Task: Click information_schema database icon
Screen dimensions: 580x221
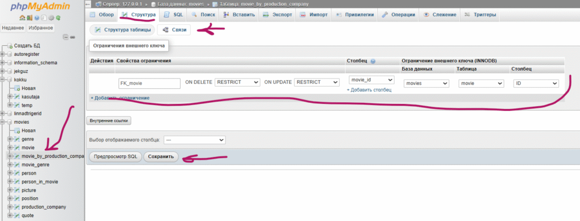Action: click(10, 63)
